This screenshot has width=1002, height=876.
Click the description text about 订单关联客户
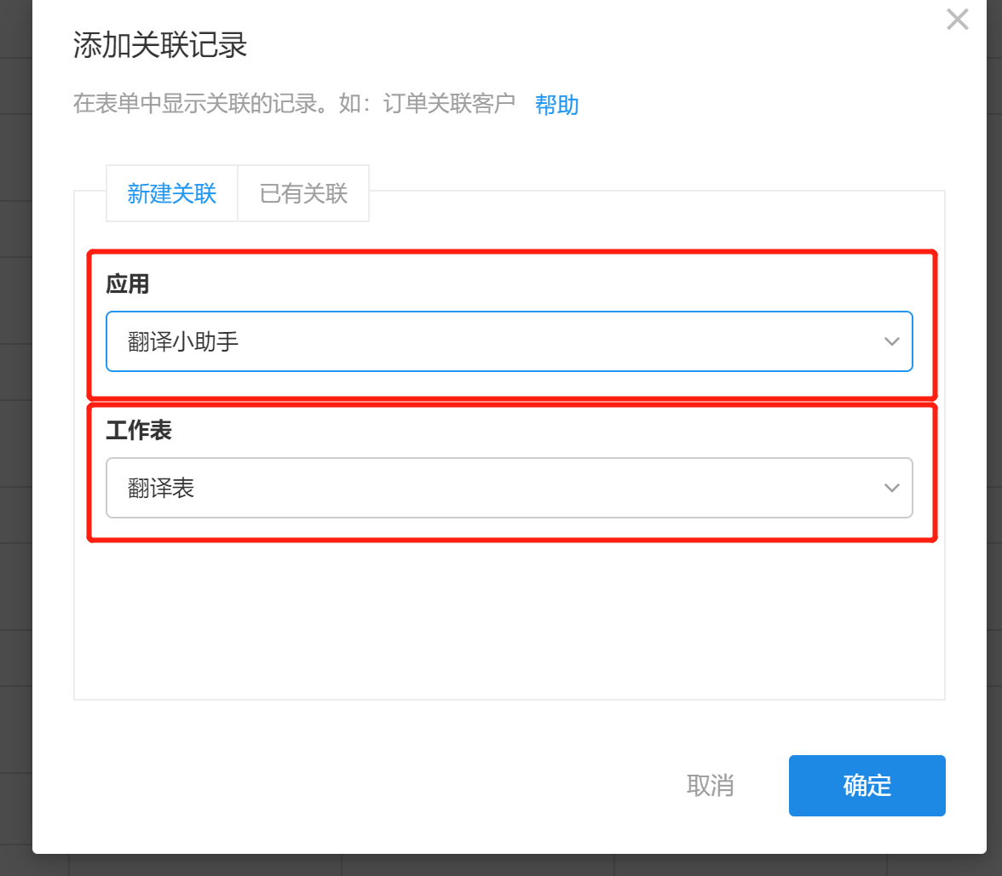pos(294,105)
